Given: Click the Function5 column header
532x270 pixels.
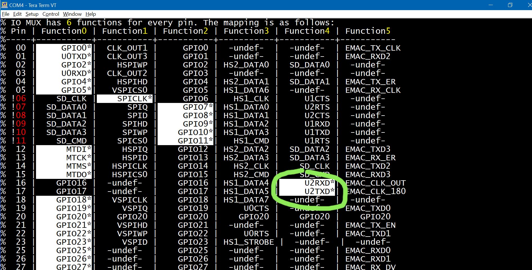Looking at the screenshot, I should pyautogui.click(x=368, y=31).
